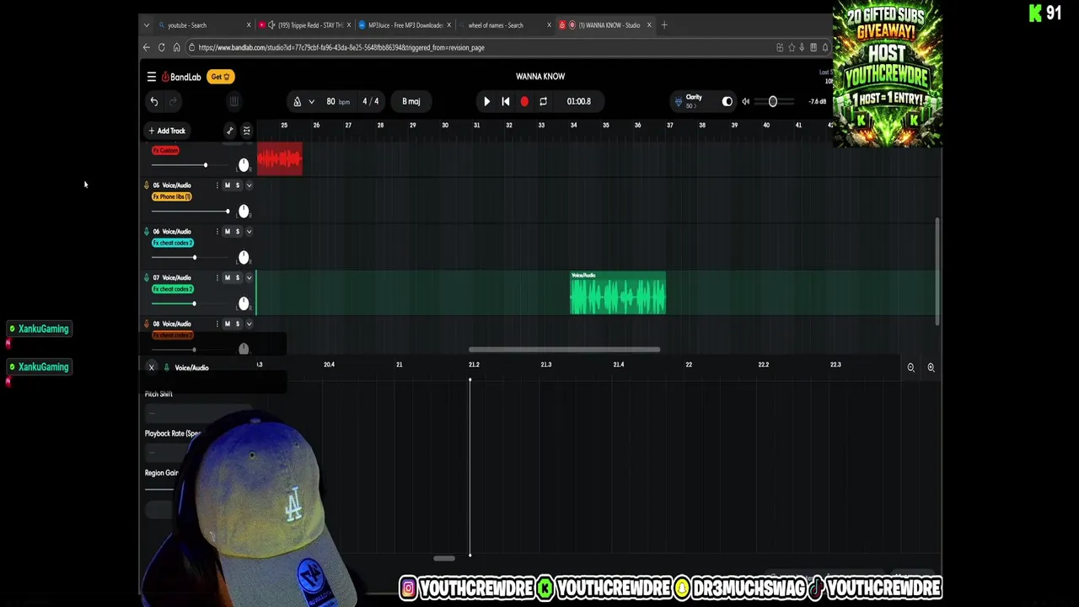Click the collapse tracks icon beside automation

247,131
